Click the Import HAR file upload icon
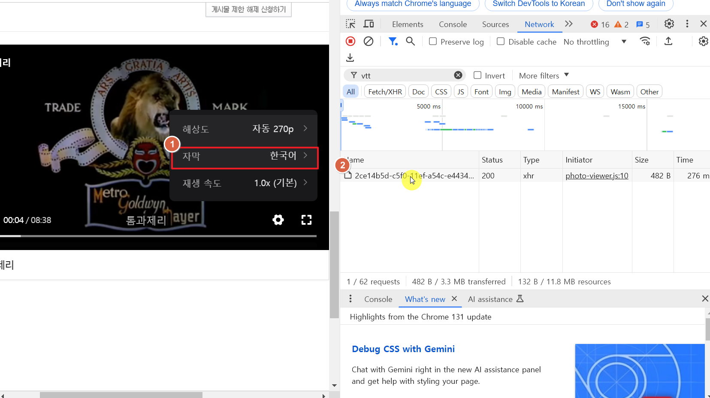The height and width of the screenshot is (398, 710). 668,41
